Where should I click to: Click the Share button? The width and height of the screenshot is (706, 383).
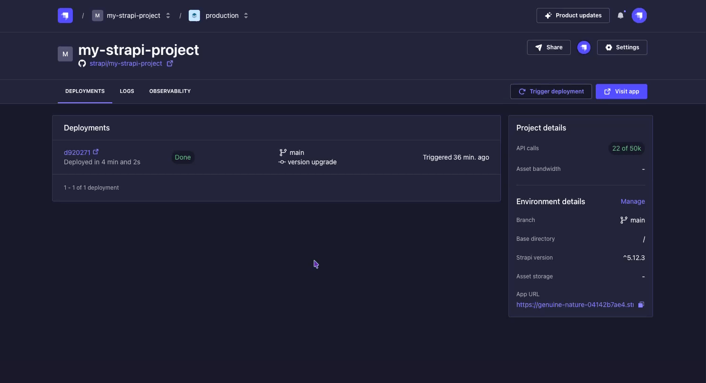549,47
